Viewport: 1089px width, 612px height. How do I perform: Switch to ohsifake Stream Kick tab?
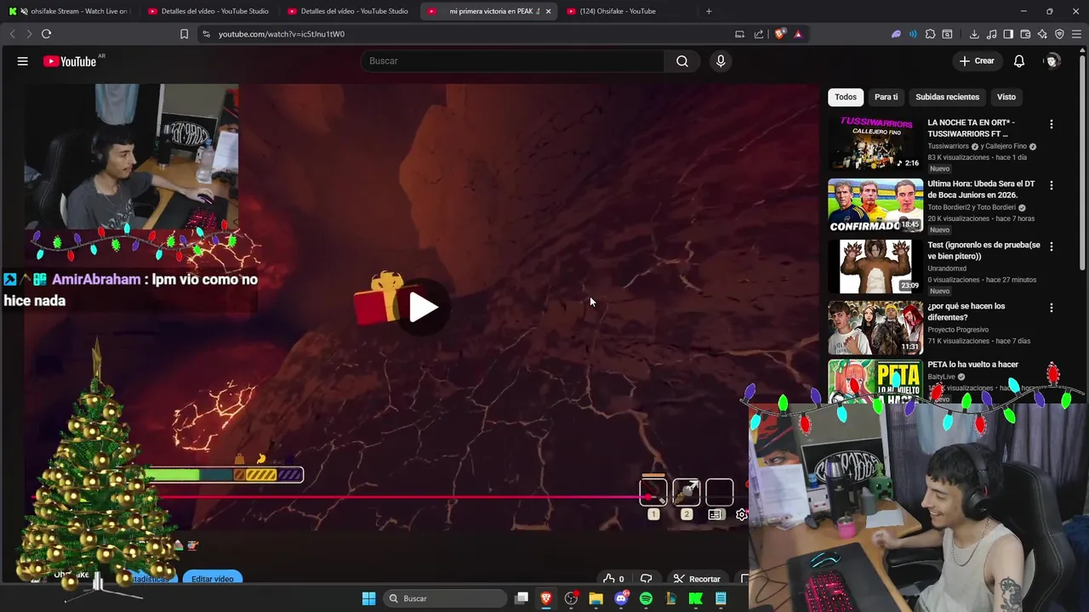71,11
